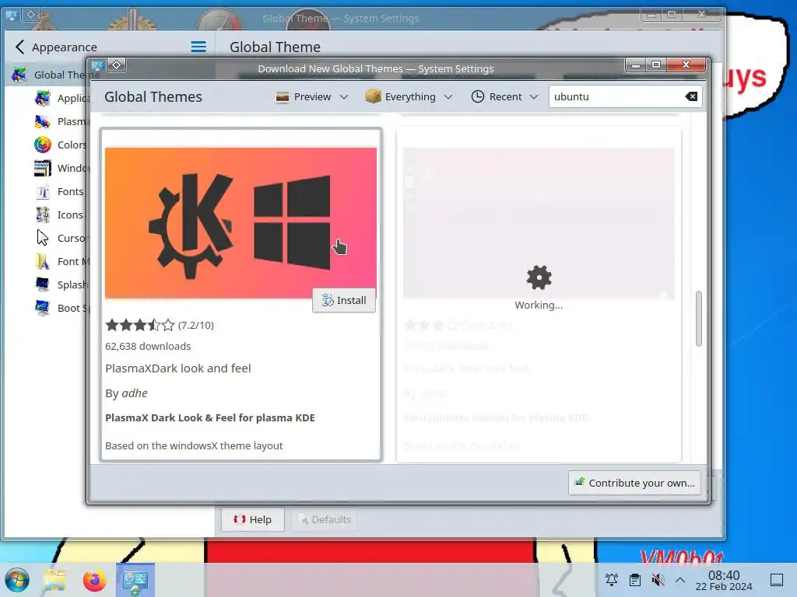Viewport: 797px width, 597px height.
Task: Open PlasmaXDark theme preview thumbnail
Action: (x=241, y=222)
